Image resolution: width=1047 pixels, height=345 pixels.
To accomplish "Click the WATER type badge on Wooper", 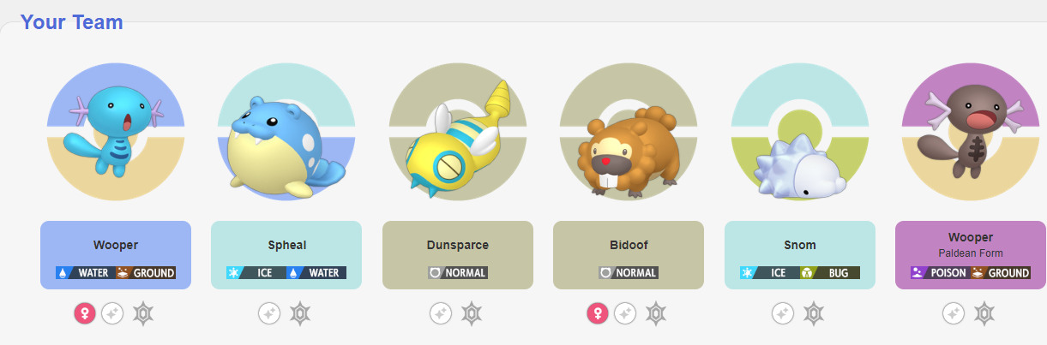I will pos(86,273).
